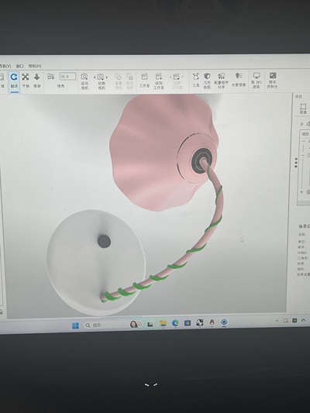Toggle the Lock Camera (锁定相机) button

click(129, 81)
